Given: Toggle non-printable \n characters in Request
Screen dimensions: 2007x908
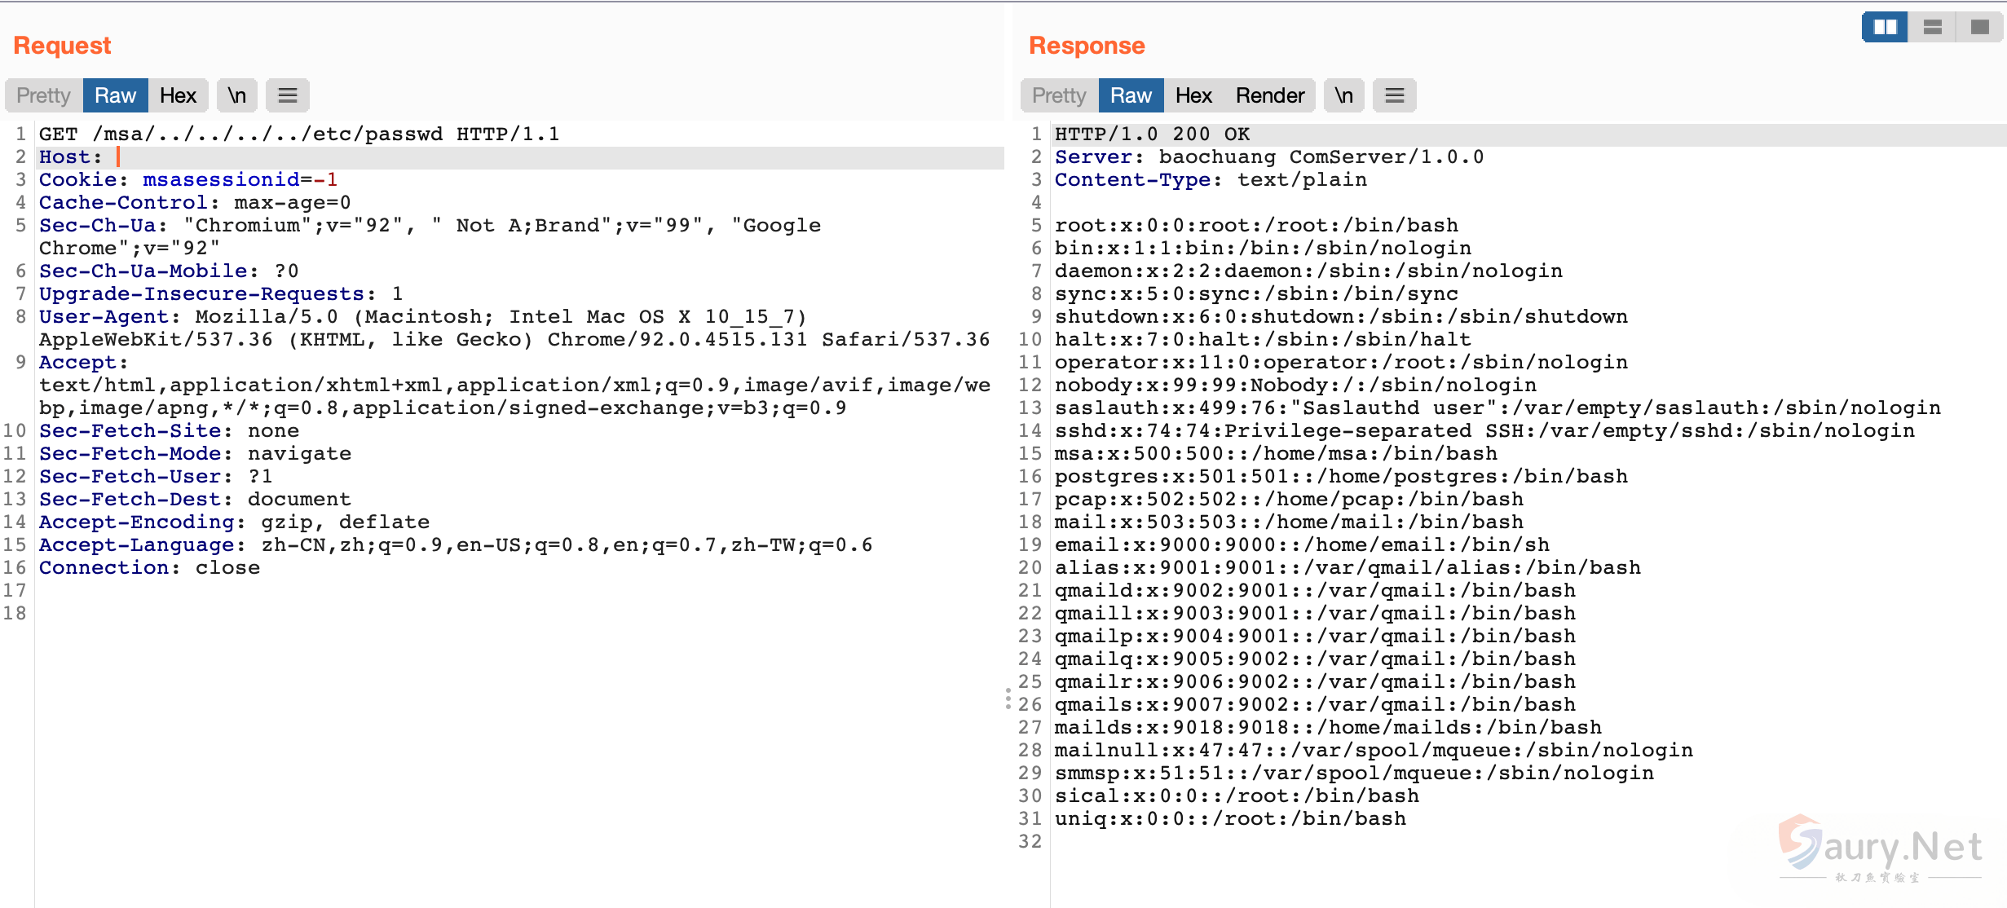Looking at the screenshot, I should 236,95.
